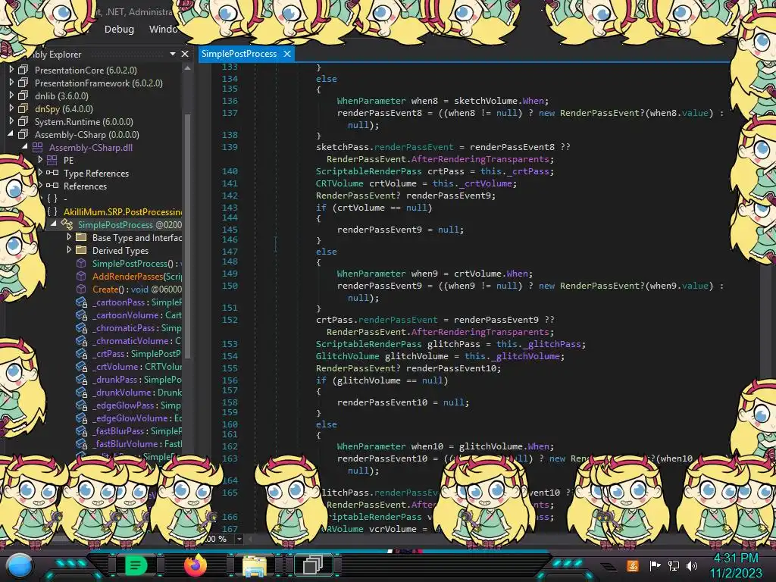
Task: Click the SimplePostProcess() constructor method icon
Action: 81,263
